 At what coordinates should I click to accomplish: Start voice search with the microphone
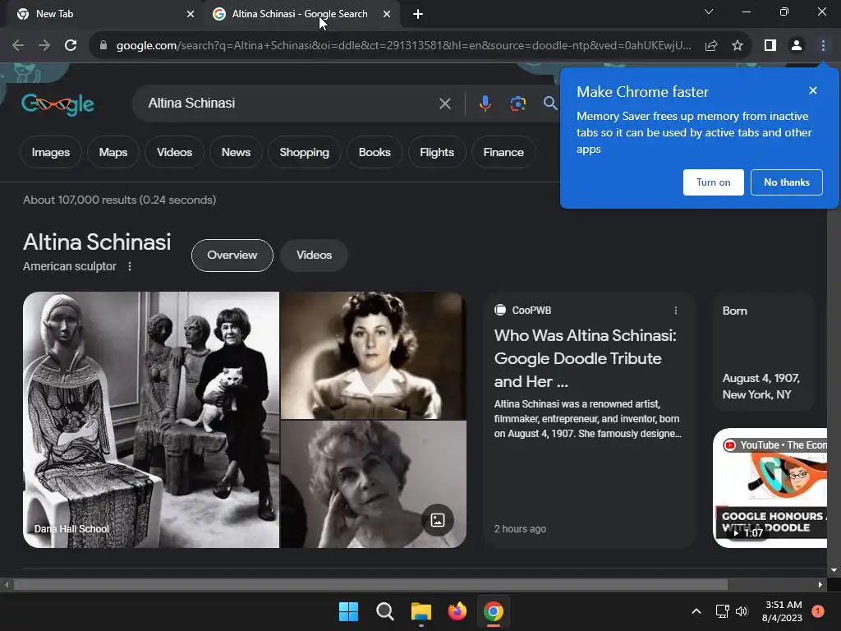click(x=485, y=103)
